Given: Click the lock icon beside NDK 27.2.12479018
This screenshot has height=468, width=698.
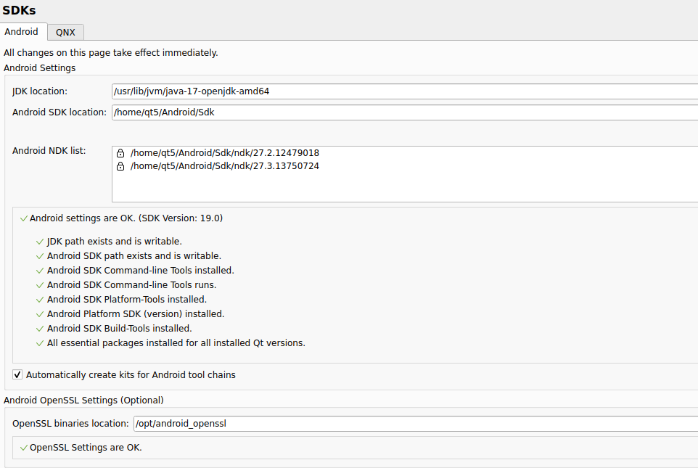Looking at the screenshot, I should tap(120, 154).
